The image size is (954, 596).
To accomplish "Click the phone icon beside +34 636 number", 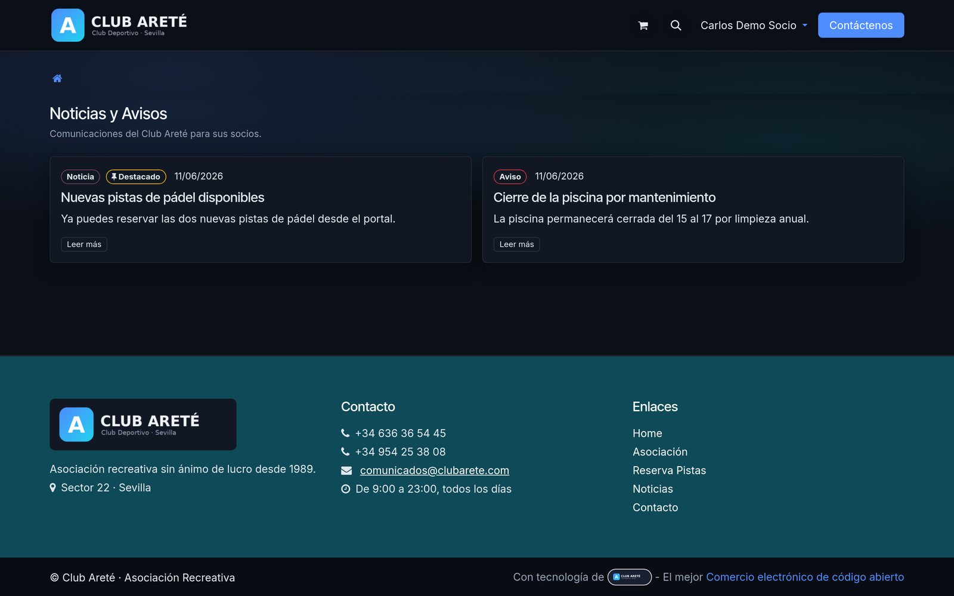I will click(345, 433).
